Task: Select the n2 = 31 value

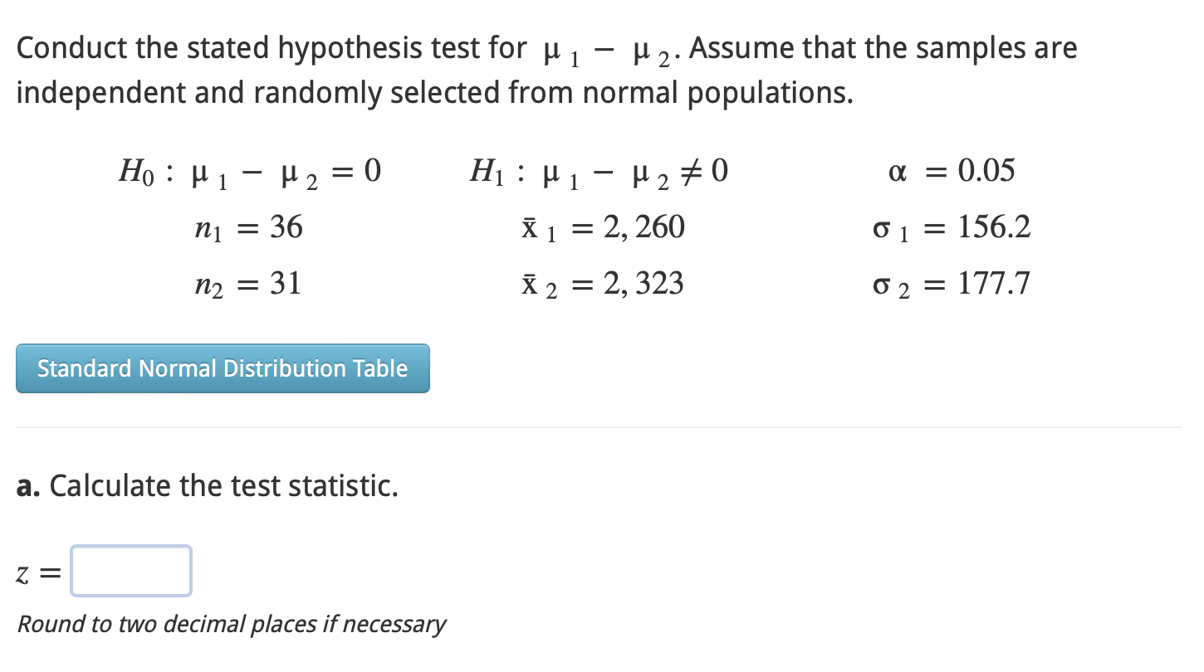Action: pos(247,284)
